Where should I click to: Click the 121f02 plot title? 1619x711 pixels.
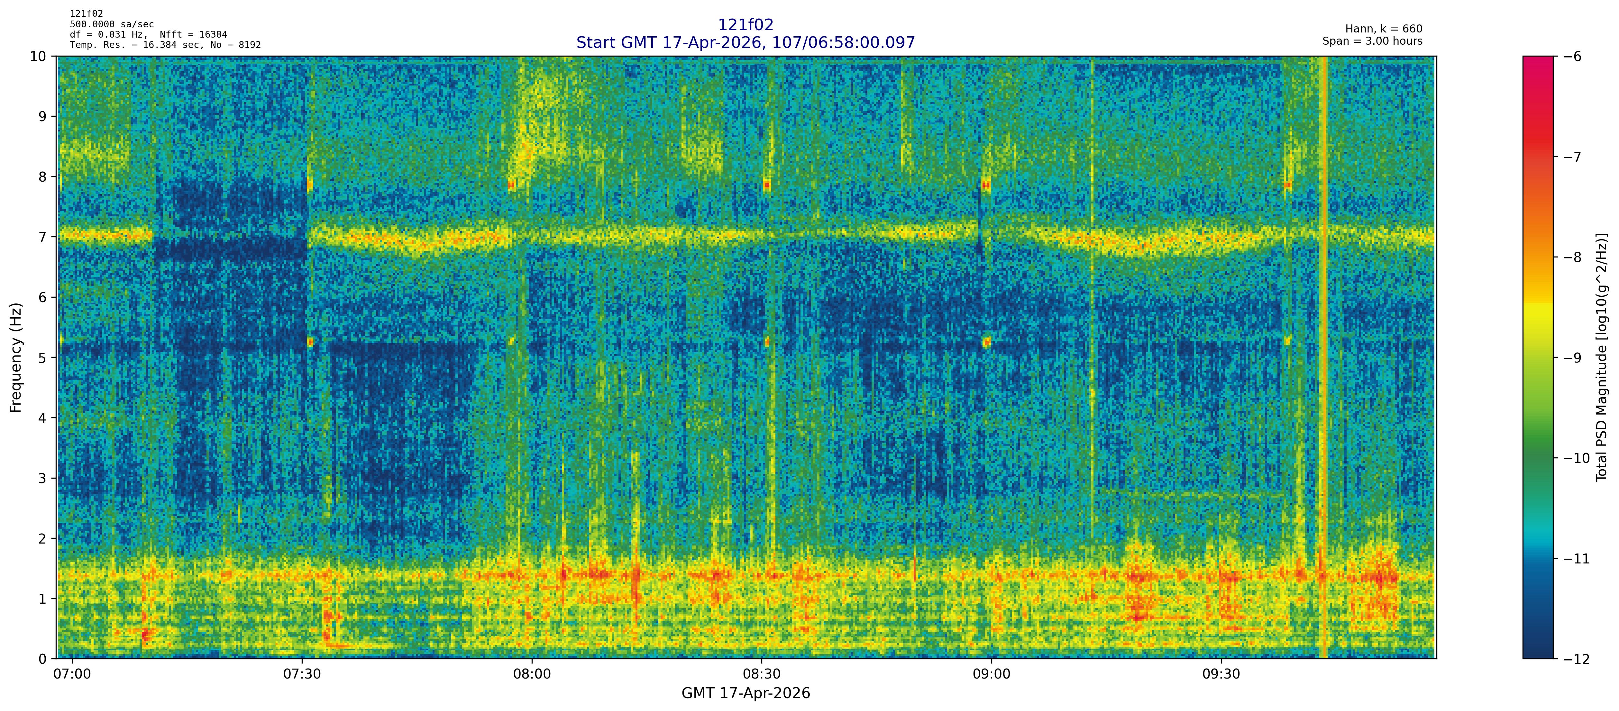click(745, 24)
